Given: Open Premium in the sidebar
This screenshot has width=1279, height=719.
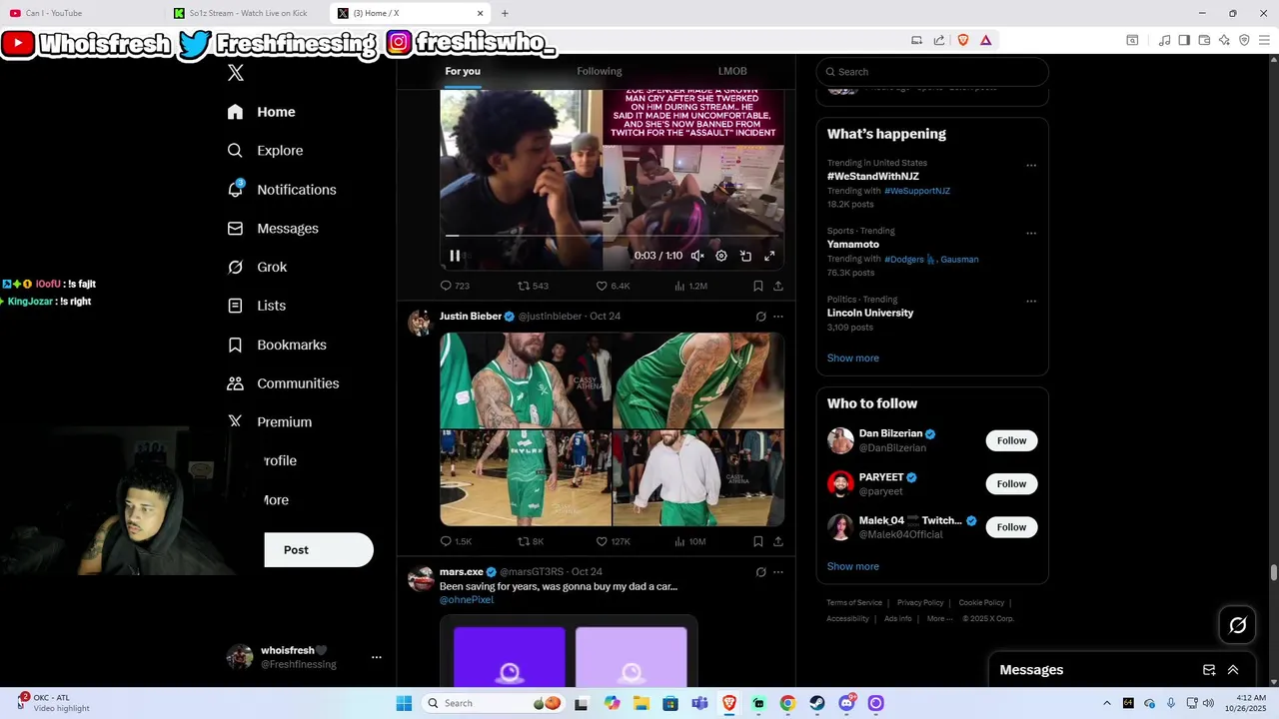Looking at the screenshot, I should click(x=269, y=422).
